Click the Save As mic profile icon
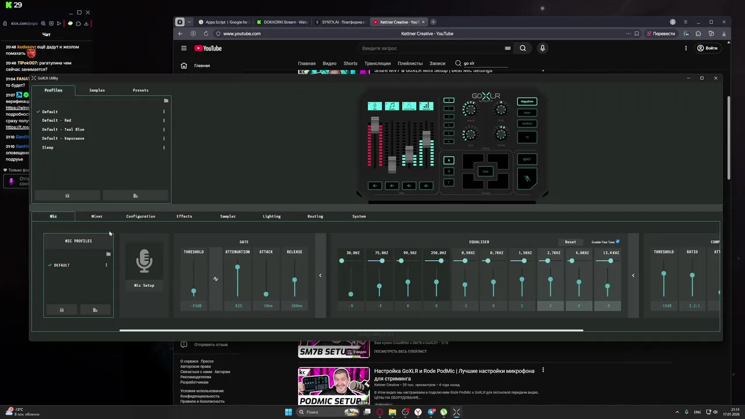 95,310
